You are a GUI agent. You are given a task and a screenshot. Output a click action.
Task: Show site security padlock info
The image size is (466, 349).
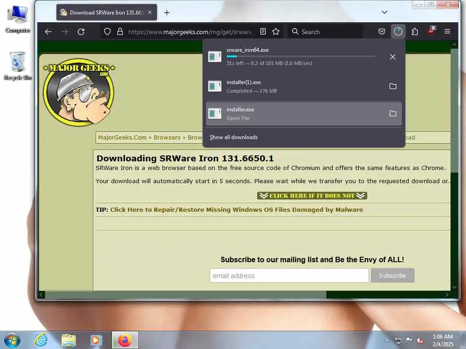(120, 32)
